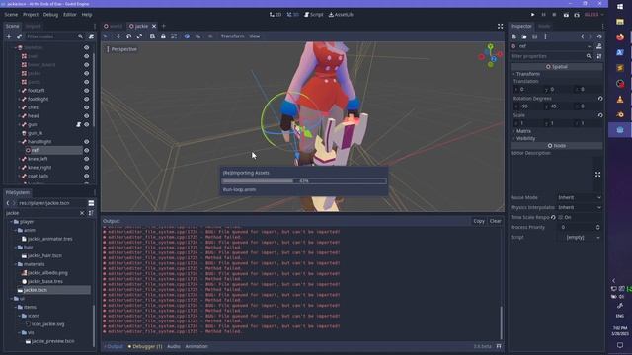Image resolution: width=632 pixels, height=355 pixels.
Task: Open Script empty dropdown
Action: click(x=580, y=237)
